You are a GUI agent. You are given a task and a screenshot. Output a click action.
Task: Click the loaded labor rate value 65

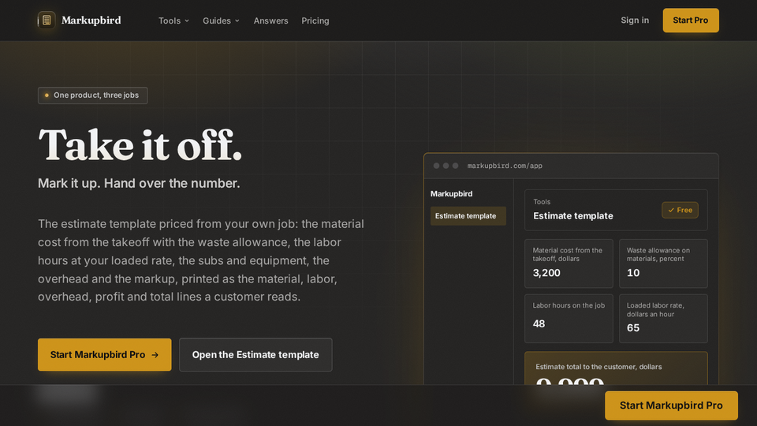(633, 328)
